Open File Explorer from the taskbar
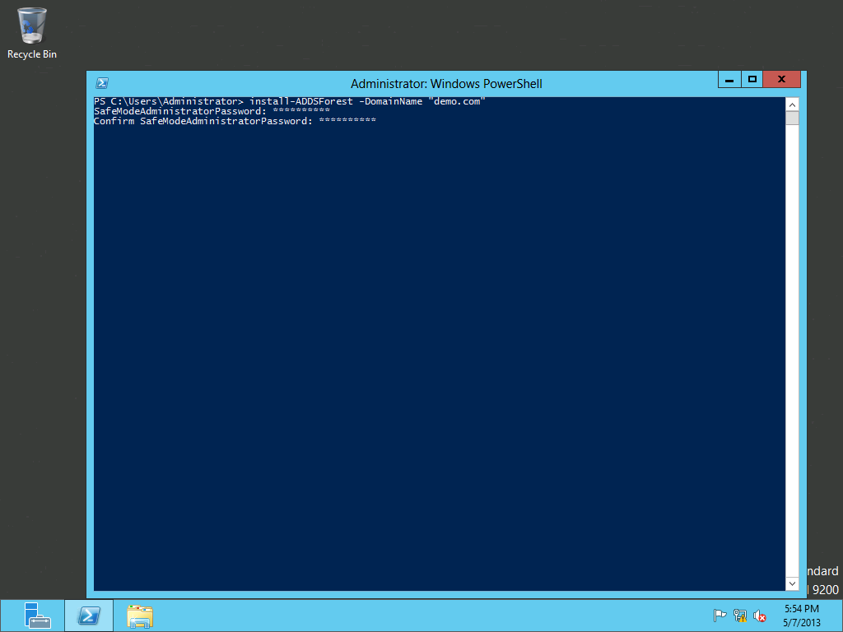This screenshot has height=632, width=843. [x=140, y=616]
